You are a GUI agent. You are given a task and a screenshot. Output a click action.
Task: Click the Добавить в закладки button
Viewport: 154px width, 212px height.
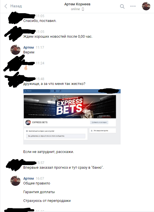point(99,122)
